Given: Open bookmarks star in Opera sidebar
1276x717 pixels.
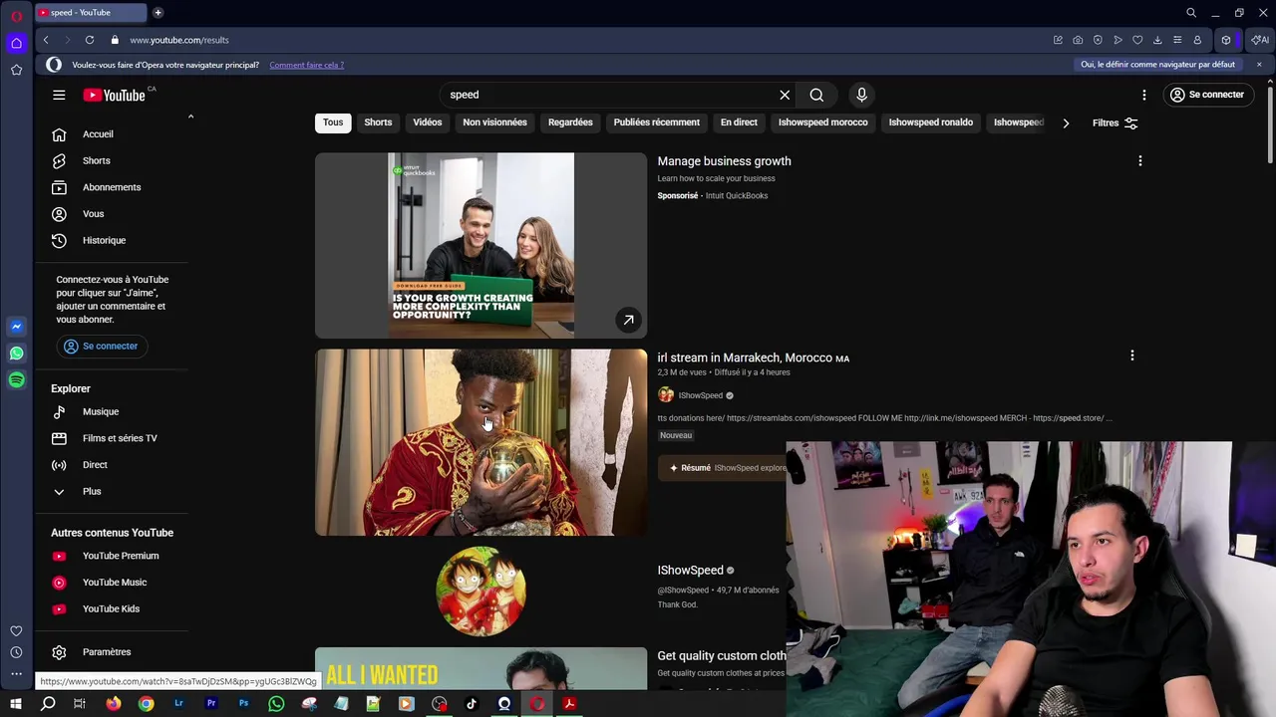Looking at the screenshot, I should [16, 70].
